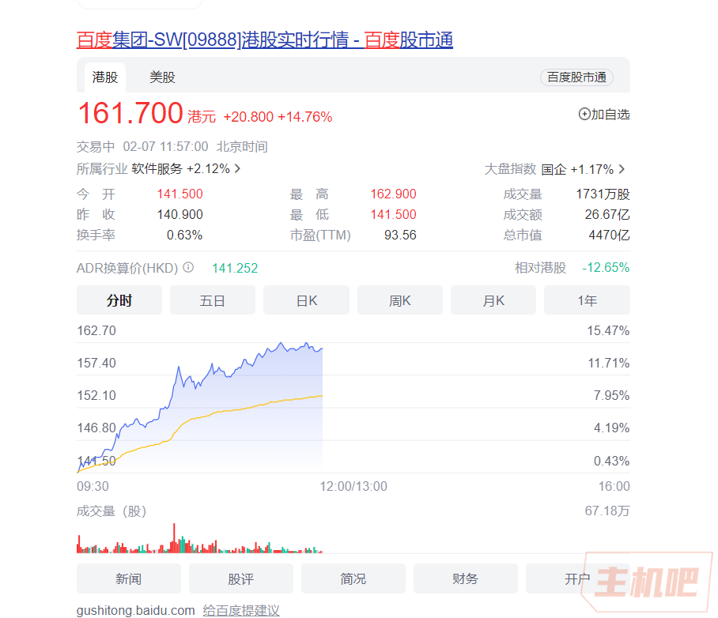This screenshot has width=718, height=618.
Task: Click the change value +20.800
Action: tap(248, 117)
